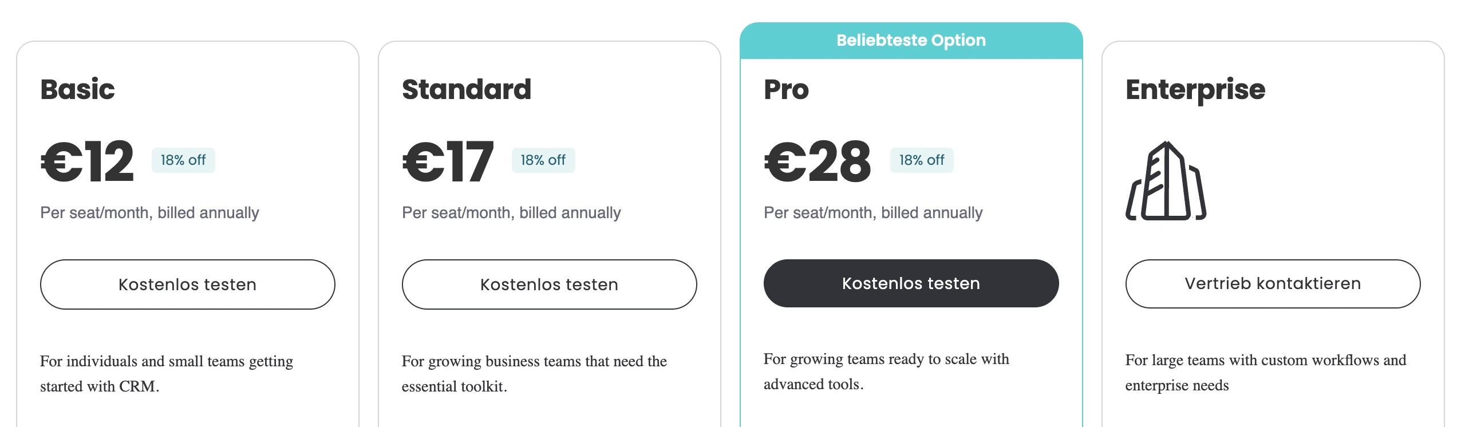Click the 18% off badge on Pro
Screen dimensions: 1461x427
921,160
